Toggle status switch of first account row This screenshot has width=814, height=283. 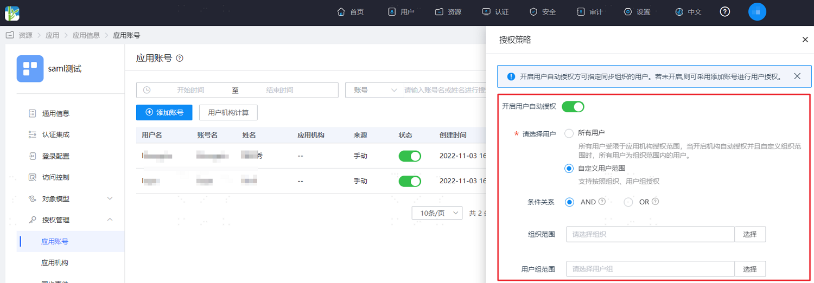tap(410, 156)
